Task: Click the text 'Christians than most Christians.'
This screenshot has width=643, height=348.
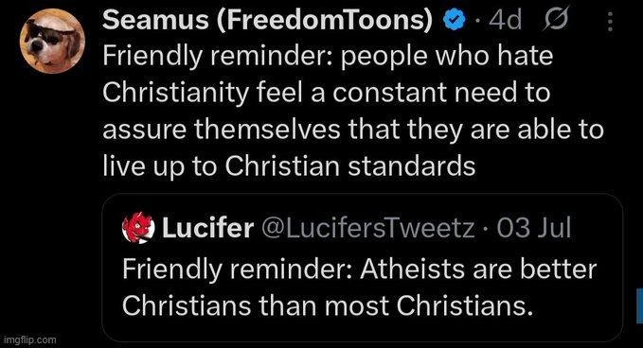Action: [x=328, y=305]
